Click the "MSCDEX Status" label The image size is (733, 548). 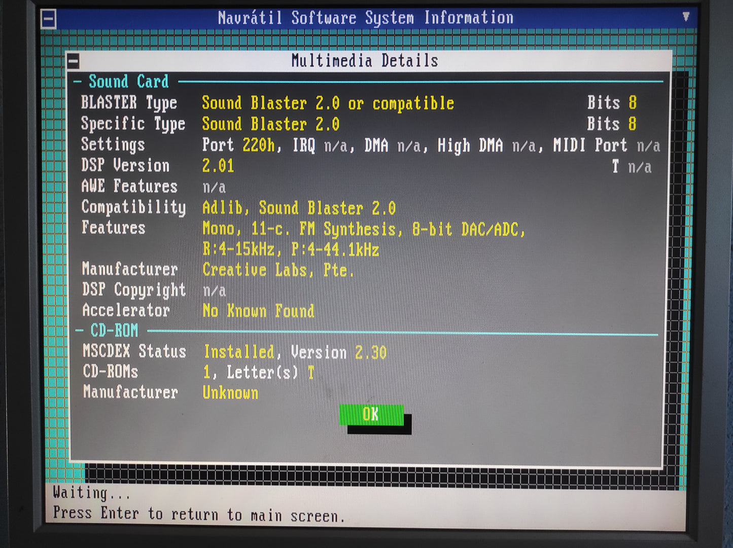[x=134, y=351]
